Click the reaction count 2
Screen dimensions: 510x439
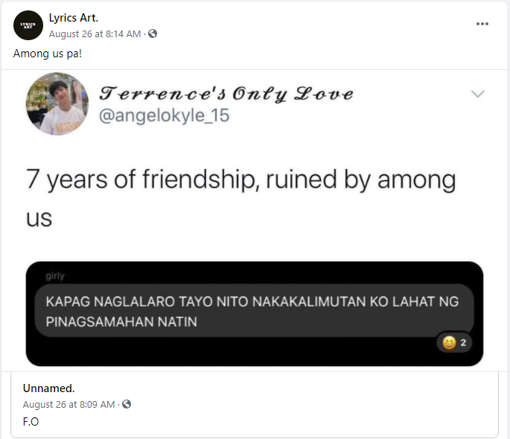(463, 342)
